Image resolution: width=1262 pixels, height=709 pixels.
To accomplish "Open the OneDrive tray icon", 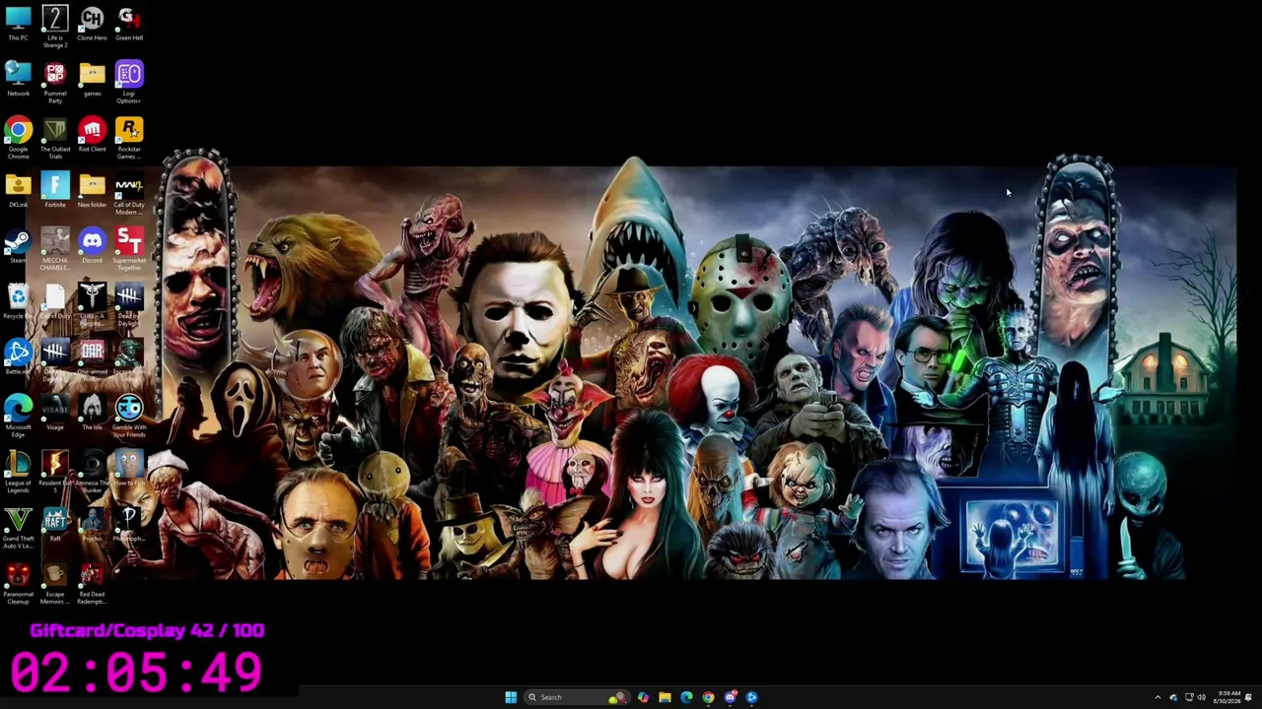I will (1173, 697).
